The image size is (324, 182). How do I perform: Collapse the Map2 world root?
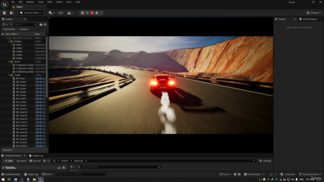7,38
